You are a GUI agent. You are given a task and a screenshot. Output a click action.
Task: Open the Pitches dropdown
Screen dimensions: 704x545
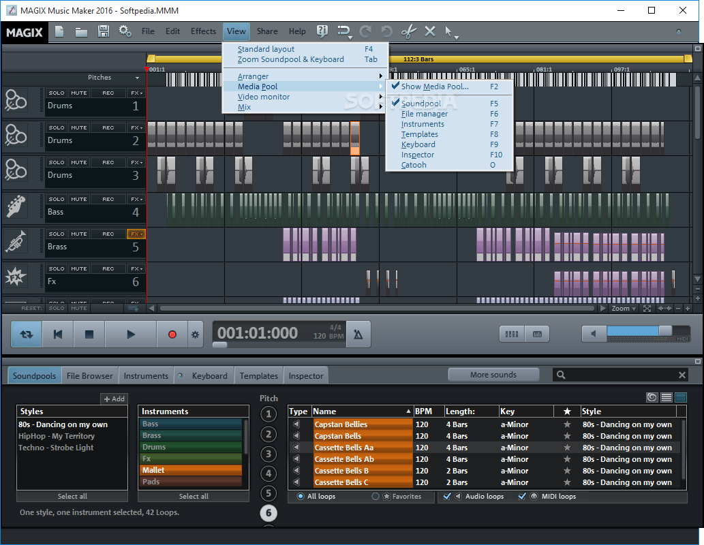point(138,78)
